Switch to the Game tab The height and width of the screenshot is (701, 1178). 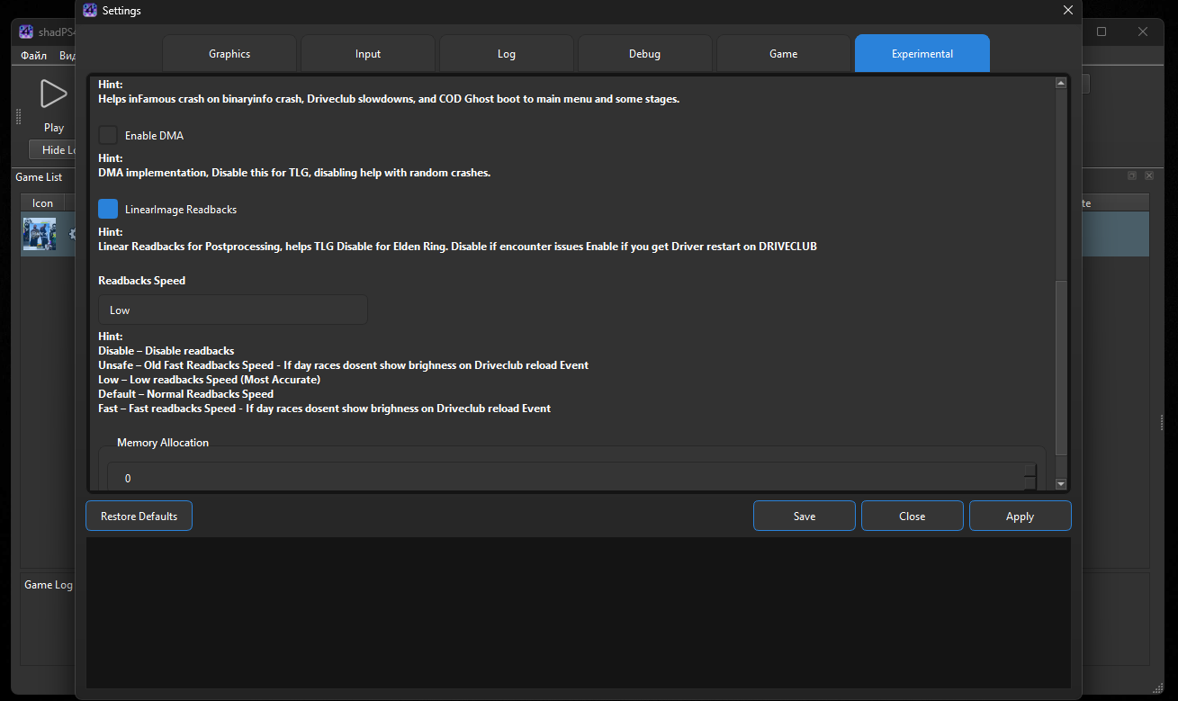click(x=784, y=54)
